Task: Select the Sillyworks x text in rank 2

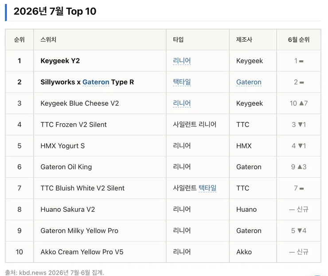Action: coord(60,82)
